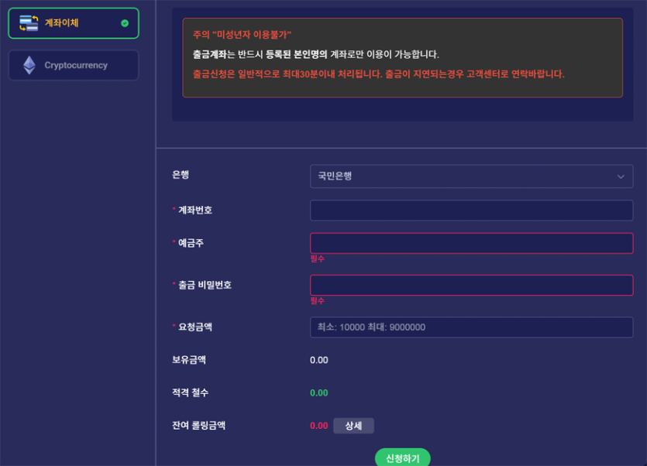The image size is (647, 466).
Task: Click the 필수 error under 예금주 field
Action: coord(318,259)
